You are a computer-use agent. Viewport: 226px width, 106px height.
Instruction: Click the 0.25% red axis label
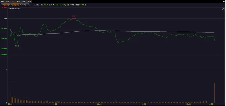coord(4,8)
